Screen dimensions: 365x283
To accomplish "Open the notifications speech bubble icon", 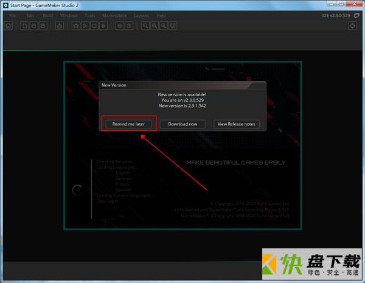I will [356, 16].
